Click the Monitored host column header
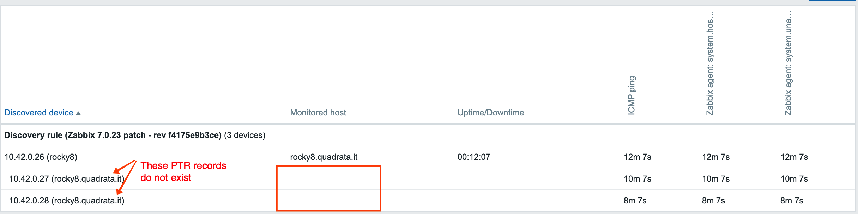 pos(318,113)
